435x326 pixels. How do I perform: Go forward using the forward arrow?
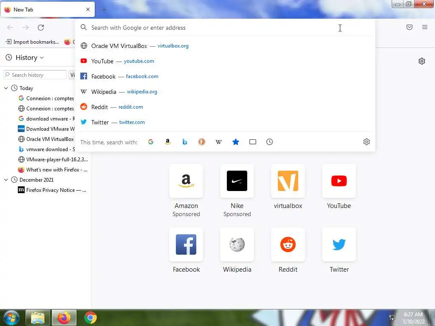[25, 28]
